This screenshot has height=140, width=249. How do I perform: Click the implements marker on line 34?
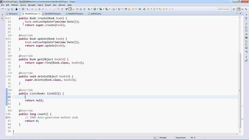point(7,77)
